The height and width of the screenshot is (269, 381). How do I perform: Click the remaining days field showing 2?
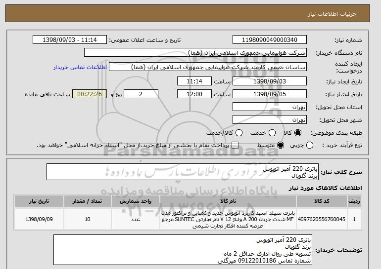pos(141,94)
